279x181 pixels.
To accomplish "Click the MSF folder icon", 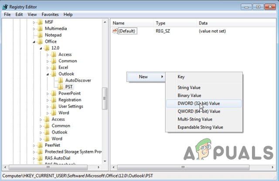I will click(x=41, y=22).
